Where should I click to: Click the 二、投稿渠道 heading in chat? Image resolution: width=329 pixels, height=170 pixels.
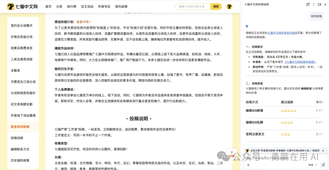[x=254, y=83]
